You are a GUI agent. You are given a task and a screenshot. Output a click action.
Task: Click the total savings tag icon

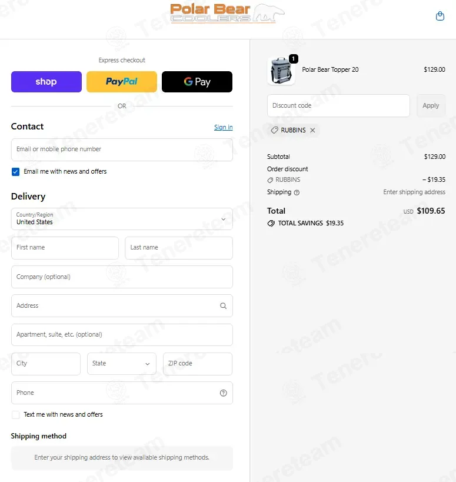tap(271, 223)
